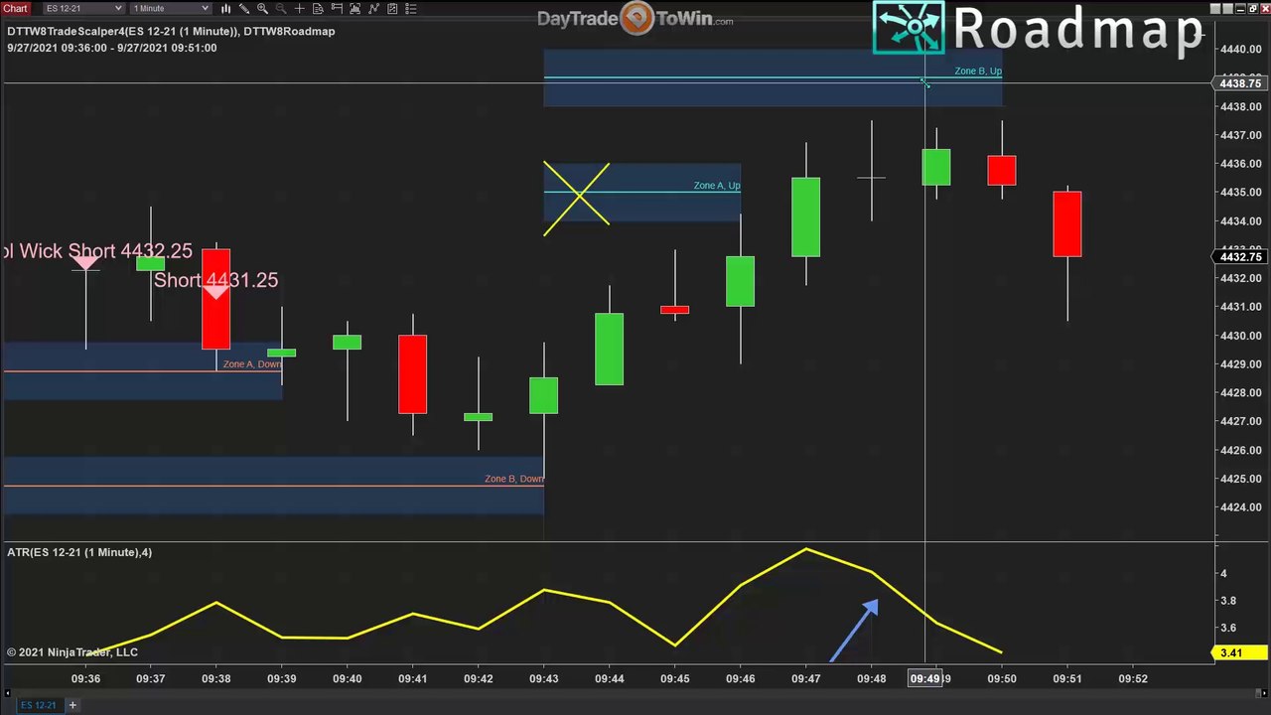
Task: Click the Short 4431.25 signal label
Action: [215, 280]
